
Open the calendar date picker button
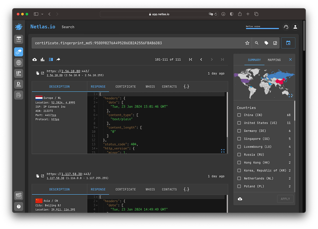pos(288,43)
